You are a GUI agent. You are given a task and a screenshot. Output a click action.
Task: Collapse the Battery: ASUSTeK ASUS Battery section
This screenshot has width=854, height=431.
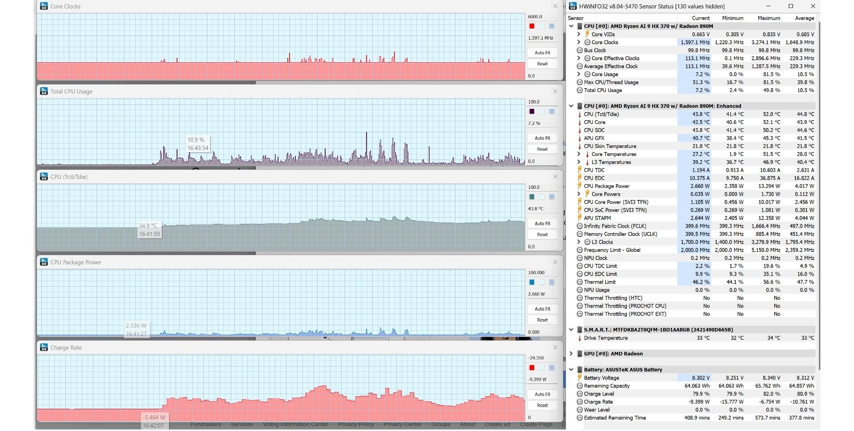click(571, 370)
